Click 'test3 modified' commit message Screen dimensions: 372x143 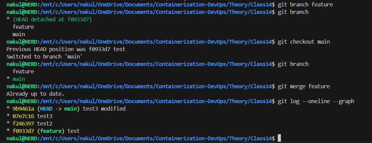point(104,109)
